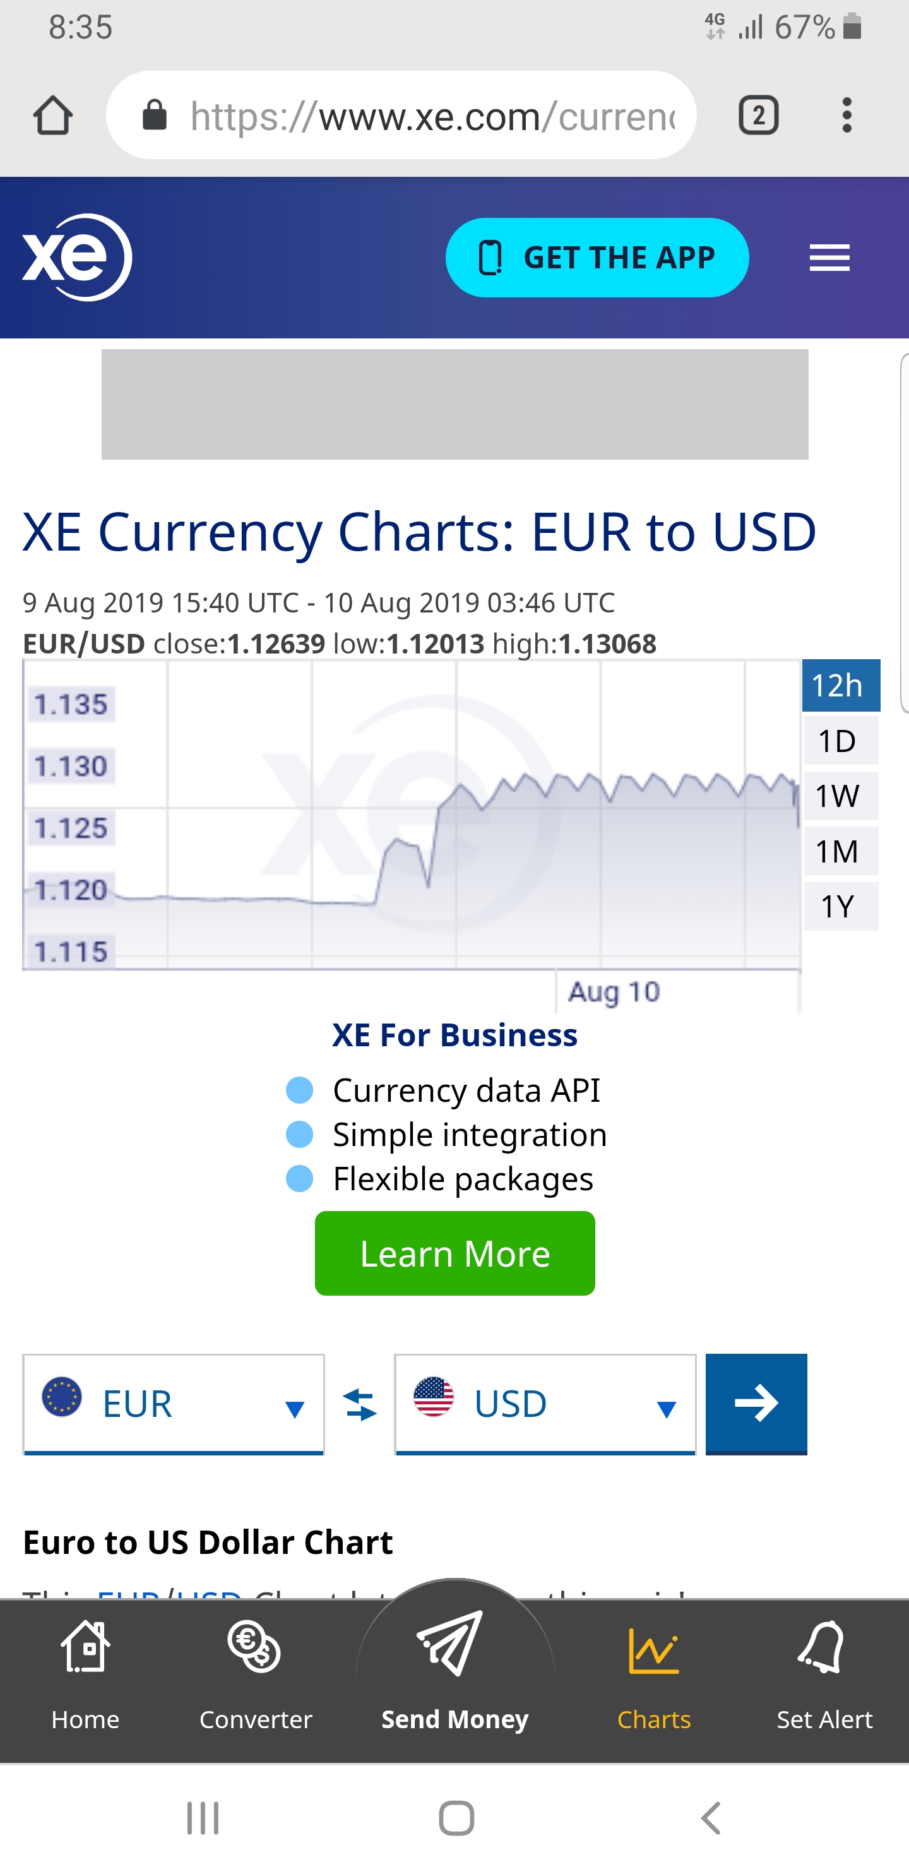This screenshot has width=909, height=1869.
Task: Open the browser three-dot overflow menu
Action: click(x=847, y=116)
